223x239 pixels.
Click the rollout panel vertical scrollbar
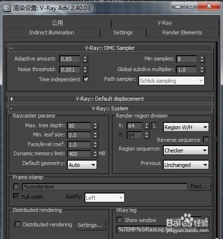(x=217, y=140)
